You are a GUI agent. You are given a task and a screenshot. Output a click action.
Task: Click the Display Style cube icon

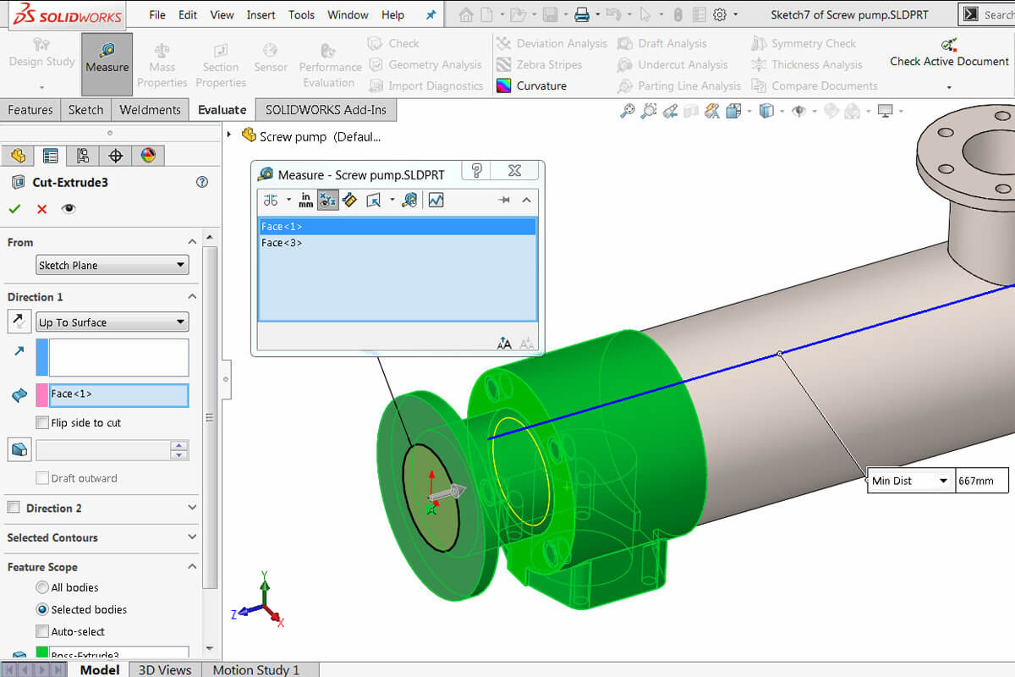point(766,111)
